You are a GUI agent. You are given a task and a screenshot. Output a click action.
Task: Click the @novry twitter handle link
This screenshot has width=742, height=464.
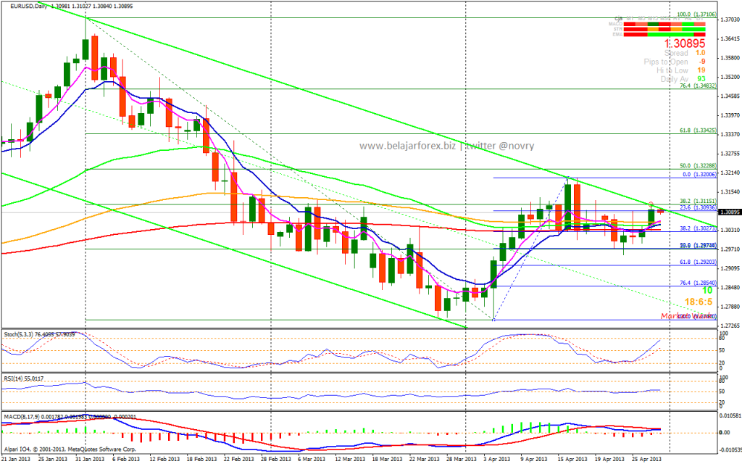(516, 145)
